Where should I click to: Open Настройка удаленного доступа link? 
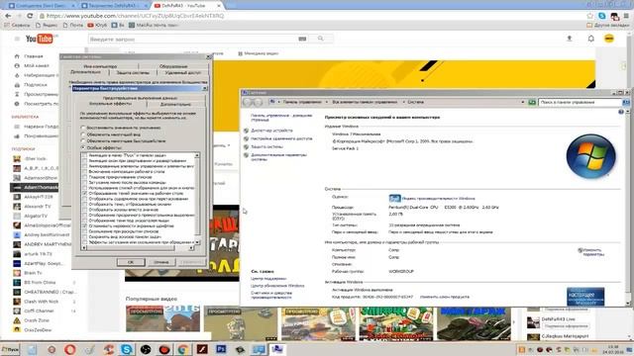(x=281, y=138)
